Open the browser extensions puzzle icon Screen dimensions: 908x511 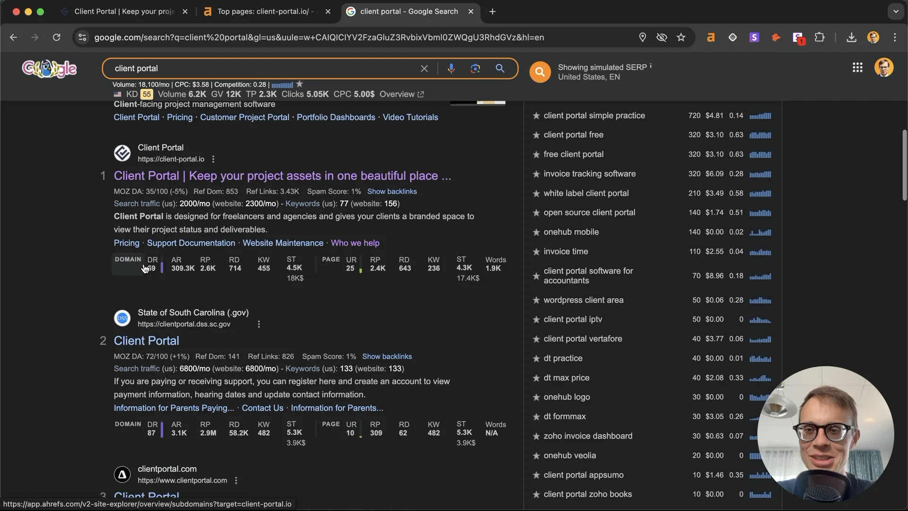pyautogui.click(x=820, y=37)
